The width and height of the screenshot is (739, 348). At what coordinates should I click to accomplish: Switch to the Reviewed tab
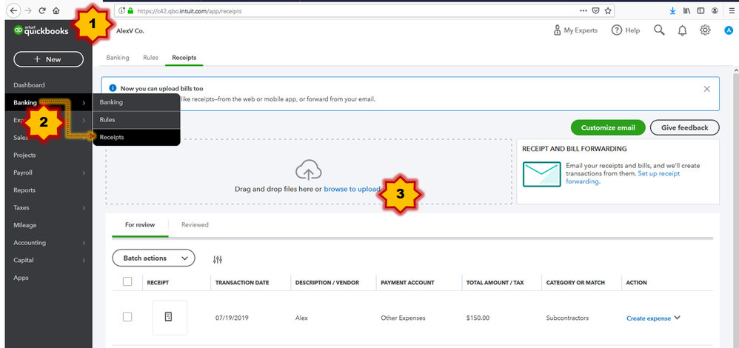point(195,225)
